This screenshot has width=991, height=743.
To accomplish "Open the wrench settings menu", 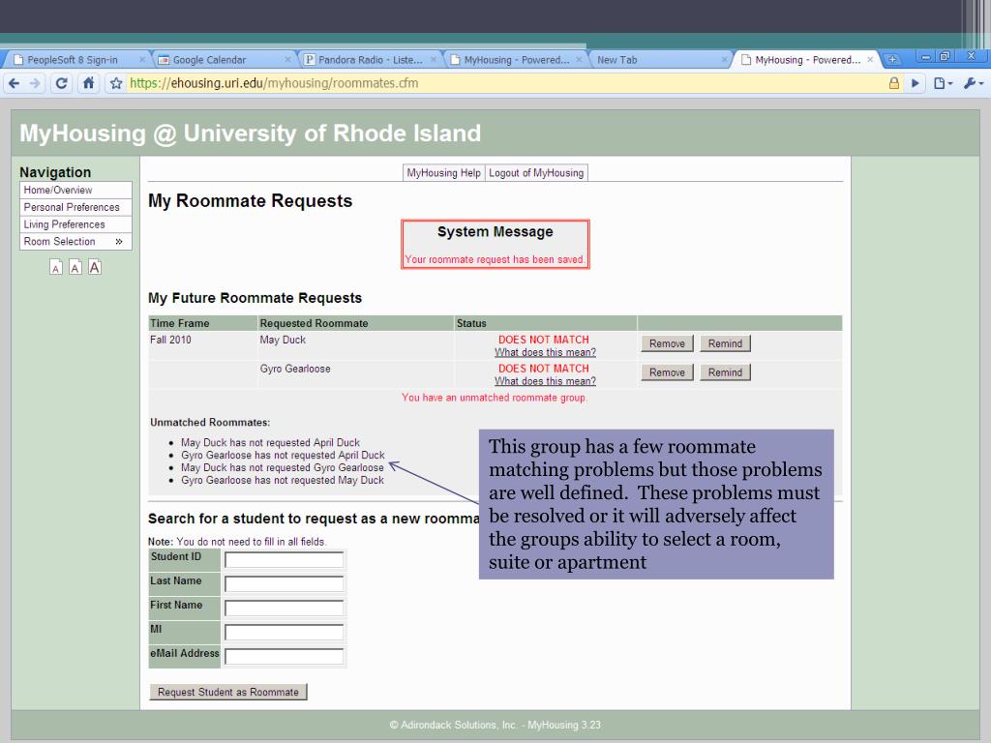I will tap(973, 83).
